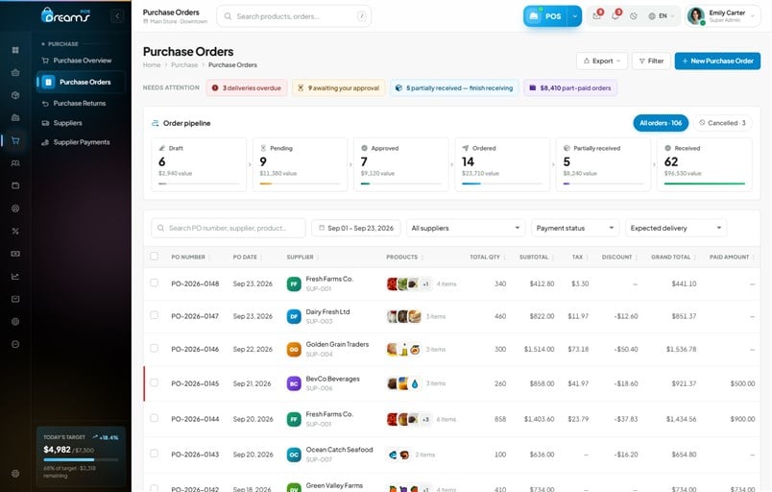Sort table by GRAND TOTAL column
This screenshot has height=492, width=772.
click(673, 258)
